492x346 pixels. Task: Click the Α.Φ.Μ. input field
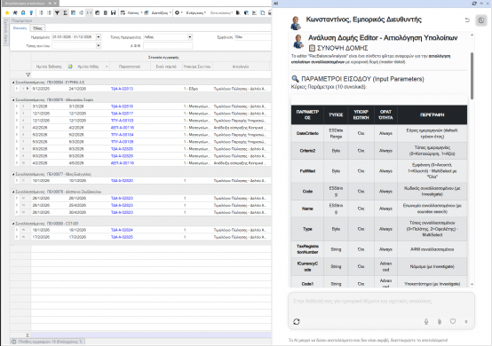168,46
